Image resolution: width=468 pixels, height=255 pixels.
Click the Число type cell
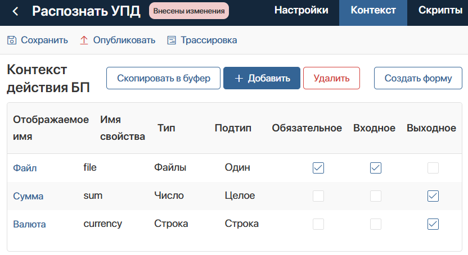click(x=169, y=195)
